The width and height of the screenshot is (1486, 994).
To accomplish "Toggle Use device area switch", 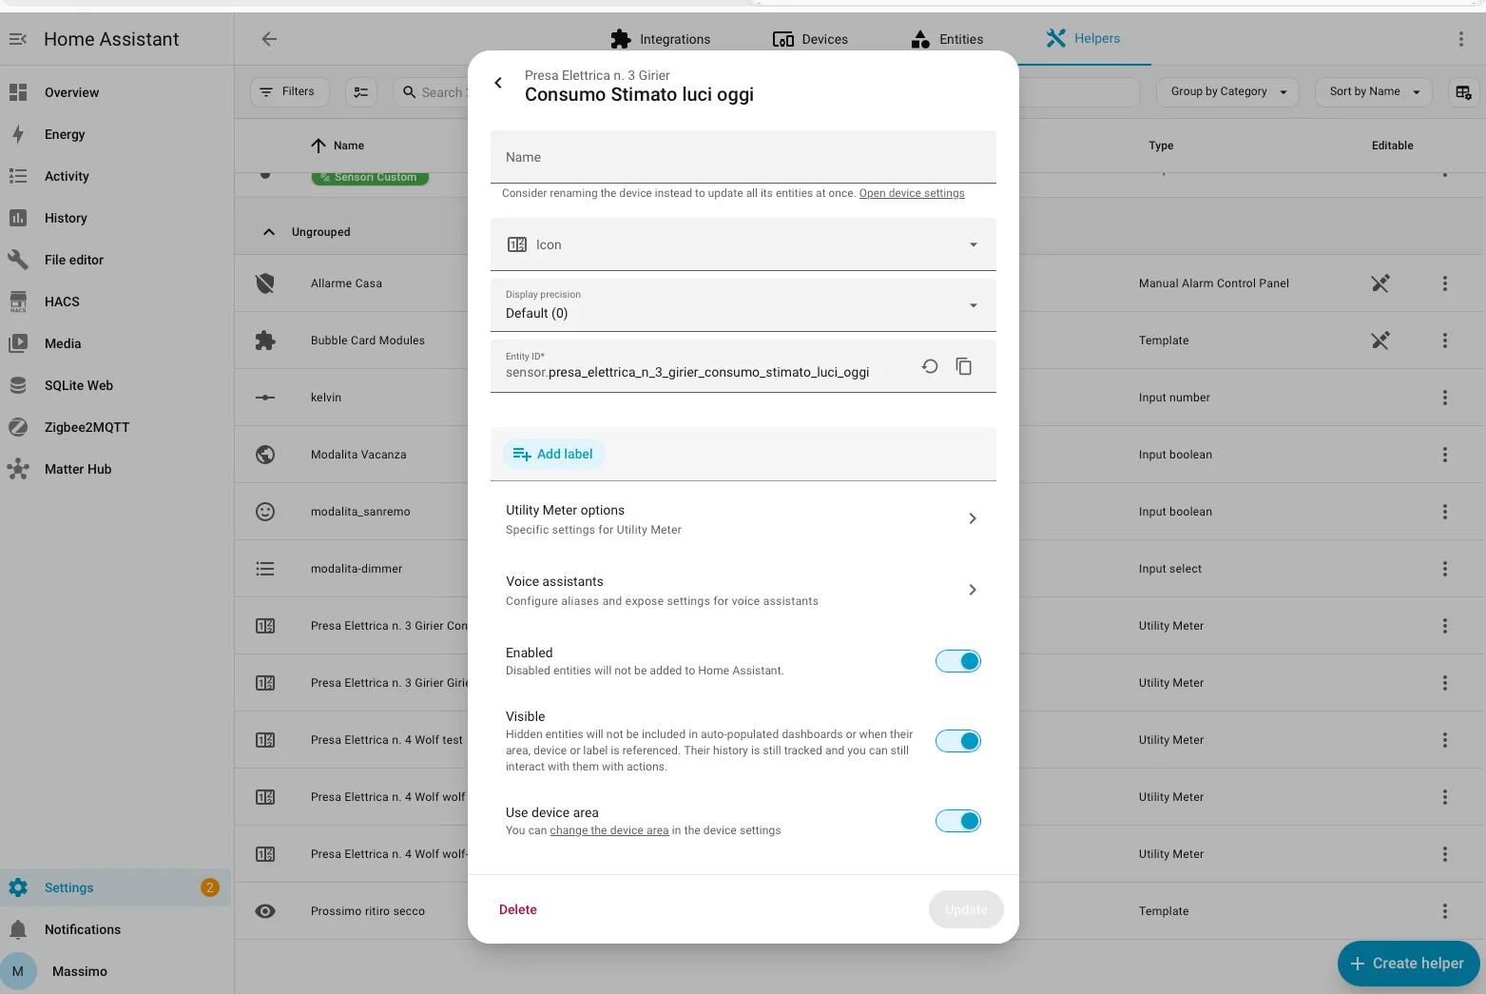I will click(x=958, y=821).
